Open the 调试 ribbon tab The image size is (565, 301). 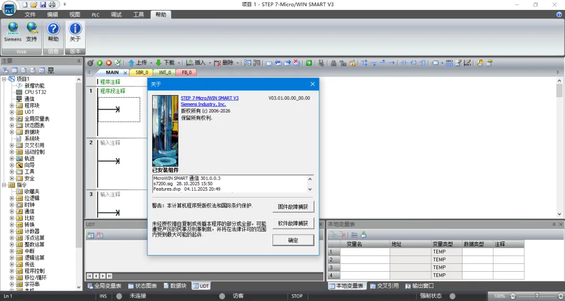tap(116, 15)
